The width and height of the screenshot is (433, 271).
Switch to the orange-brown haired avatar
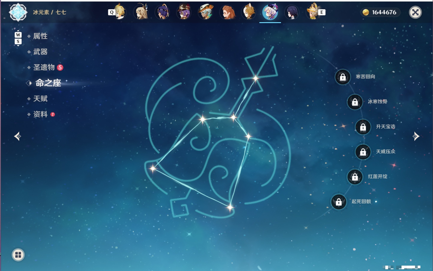228,12
